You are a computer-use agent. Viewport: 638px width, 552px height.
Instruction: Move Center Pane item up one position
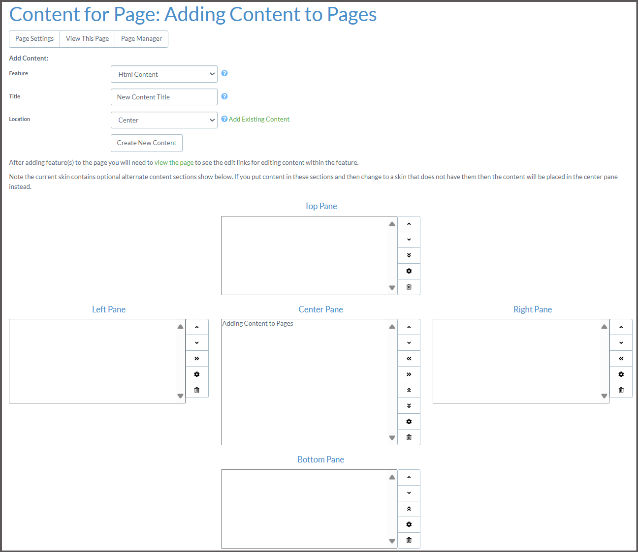click(x=409, y=327)
